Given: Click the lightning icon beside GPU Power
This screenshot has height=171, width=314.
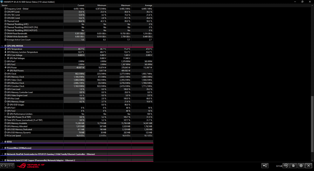Looking at the screenshot, I should (x=6, y=68).
